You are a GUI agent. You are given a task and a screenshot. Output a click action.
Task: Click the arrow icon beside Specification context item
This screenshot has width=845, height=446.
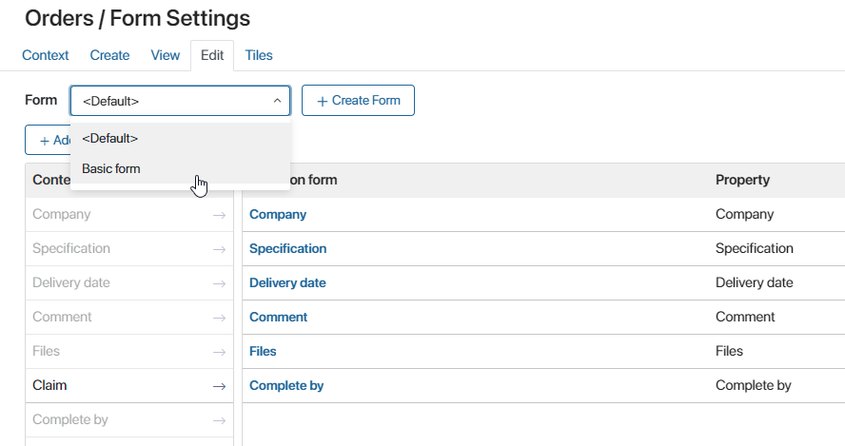click(x=219, y=249)
